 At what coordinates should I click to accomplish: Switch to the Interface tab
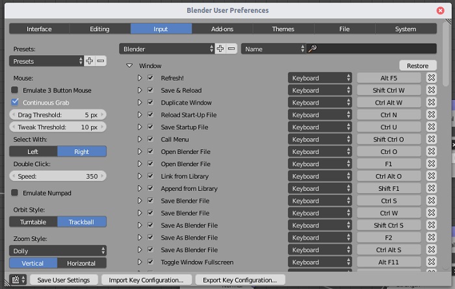(39, 29)
